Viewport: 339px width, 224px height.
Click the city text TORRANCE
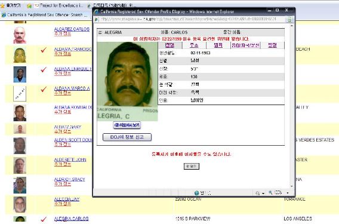coord(295,199)
